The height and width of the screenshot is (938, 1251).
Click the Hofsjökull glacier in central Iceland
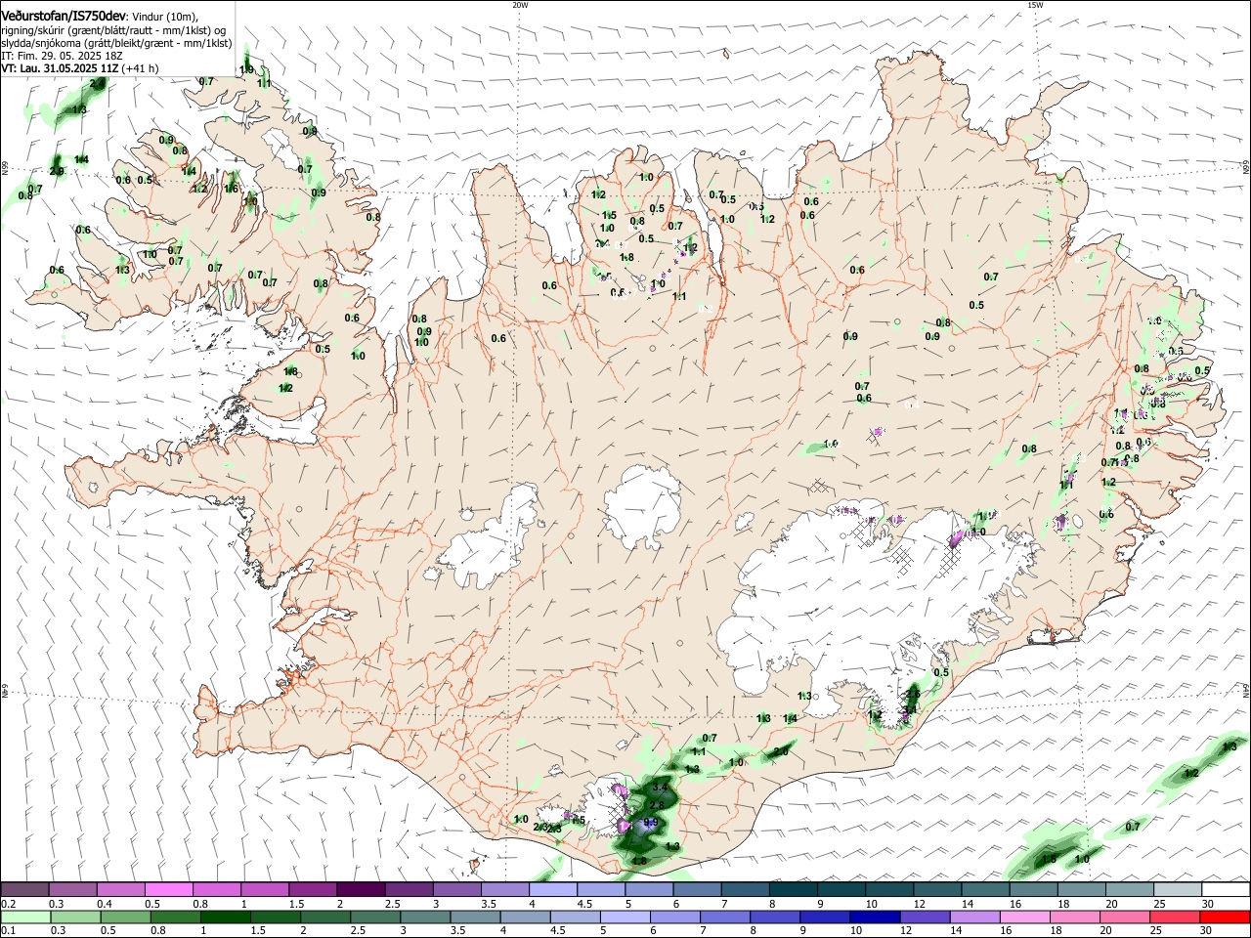click(x=645, y=505)
